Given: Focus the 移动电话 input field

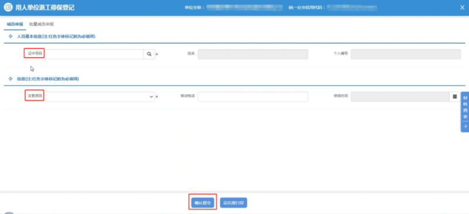Looking at the screenshot, I should point(253,96).
